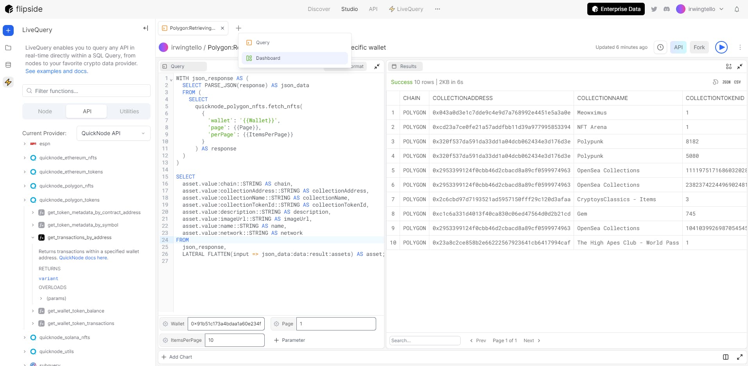Open the query kebab menu
The width and height of the screenshot is (748, 366).
tap(740, 47)
